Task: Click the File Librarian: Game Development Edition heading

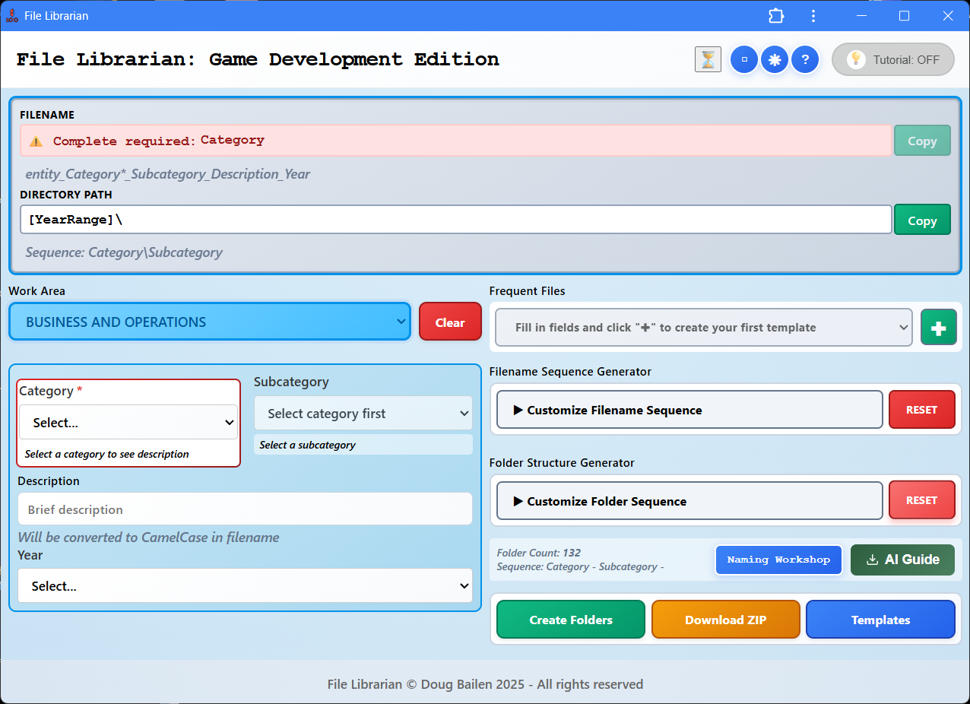Action: [258, 59]
